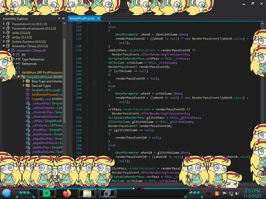Click the AkilliMum.SRP.PostProcessing namespace braces icon
The width and height of the screenshot is (266, 199).
pyautogui.click(x=18, y=72)
